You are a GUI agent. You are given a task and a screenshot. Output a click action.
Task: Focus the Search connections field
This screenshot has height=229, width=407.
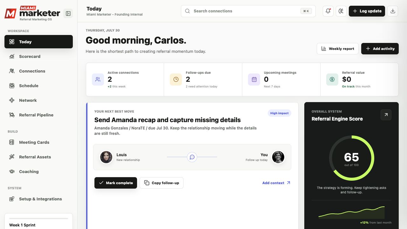point(248,11)
